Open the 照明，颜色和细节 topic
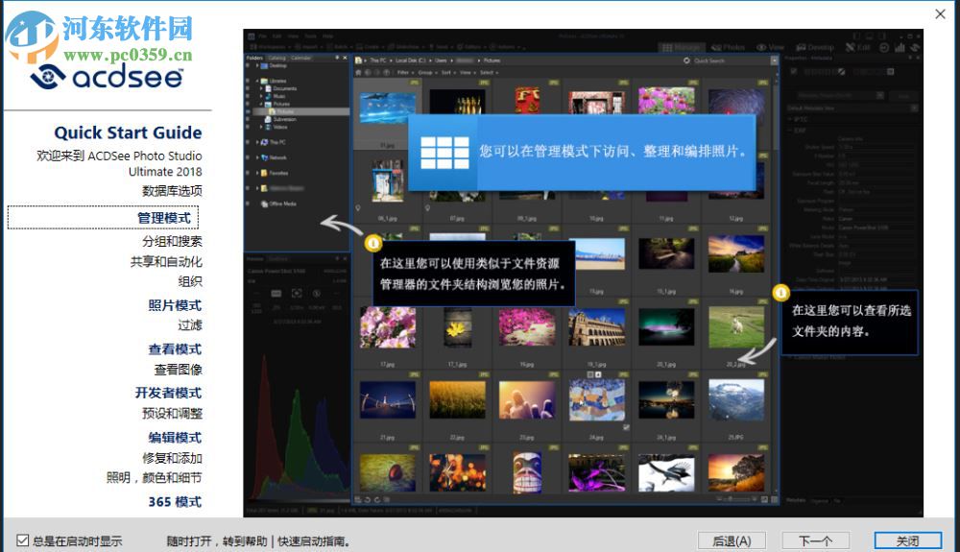 point(154,477)
